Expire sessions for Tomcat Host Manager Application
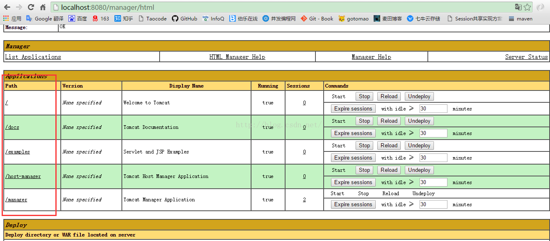 [353, 182]
